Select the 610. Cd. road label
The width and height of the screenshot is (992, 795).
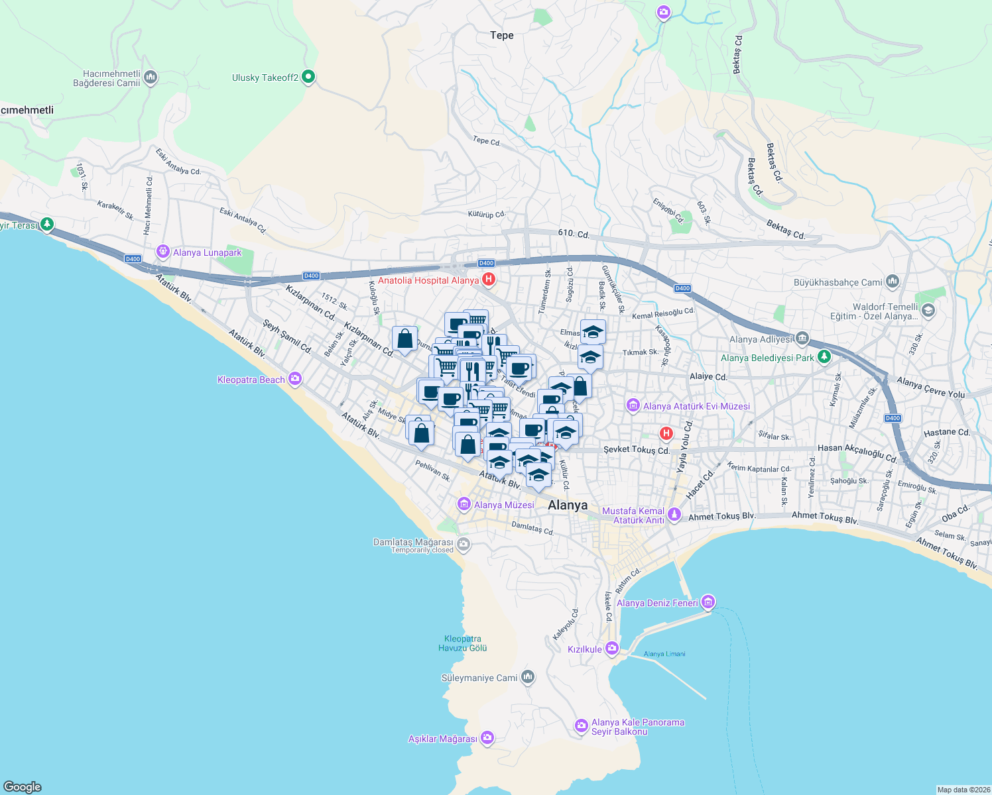(x=574, y=234)
